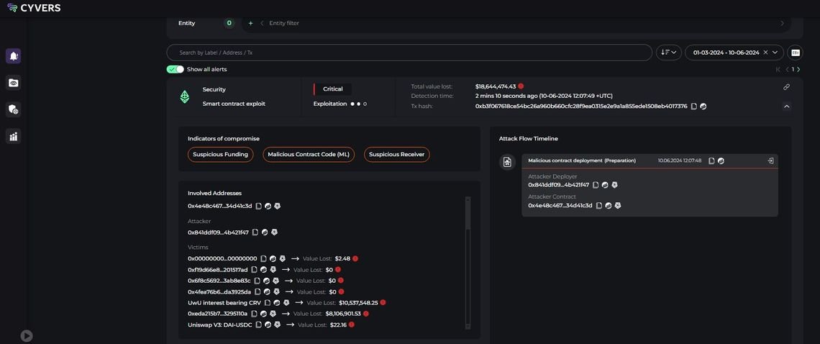Copy victim address 0xeda215b7...3295110a
The width and height of the screenshot is (820, 344).
click(254, 314)
